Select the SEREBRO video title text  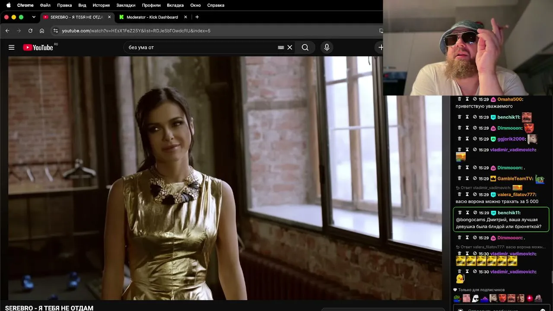(x=49, y=308)
